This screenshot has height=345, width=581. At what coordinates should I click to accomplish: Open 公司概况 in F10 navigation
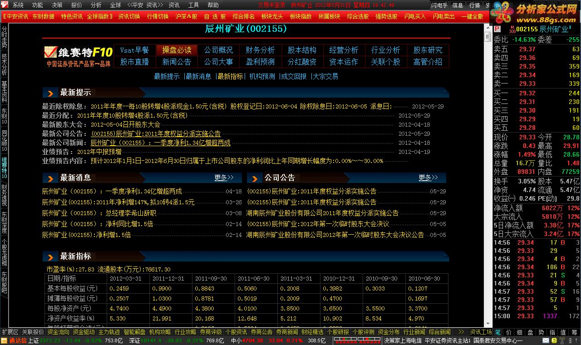pyautogui.click(x=218, y=50)
